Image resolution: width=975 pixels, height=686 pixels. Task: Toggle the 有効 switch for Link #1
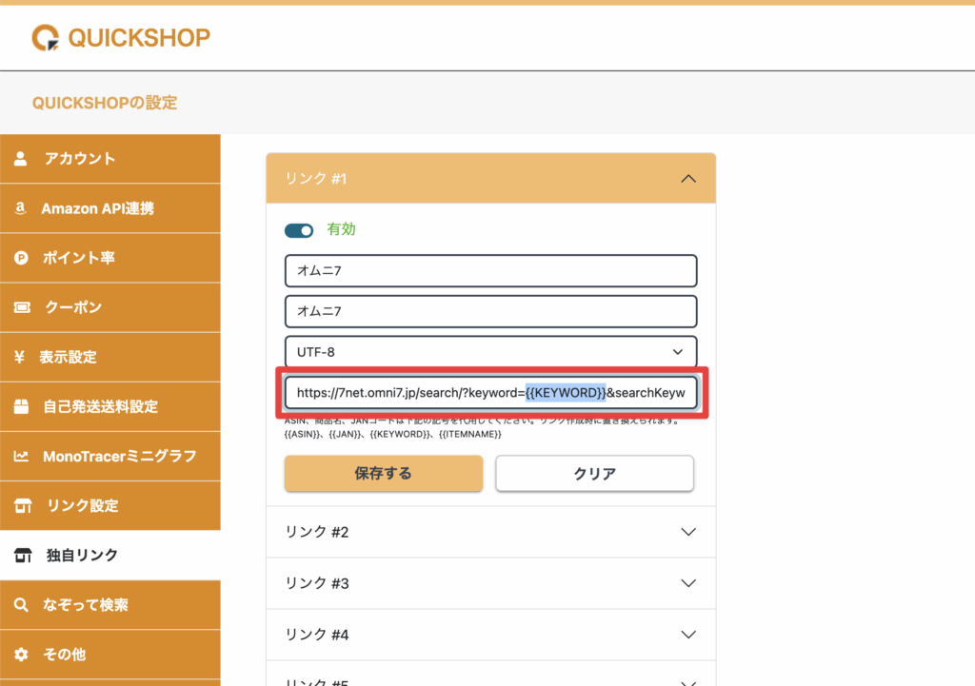coord(299,230)
